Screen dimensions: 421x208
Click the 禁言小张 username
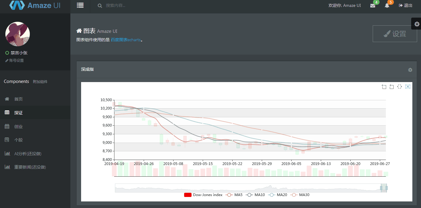(19, 53)
